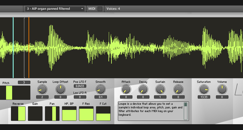
Task: Open the preset dropdown '3 - AIP organ panned filtered'
Action: coord(55,9)
